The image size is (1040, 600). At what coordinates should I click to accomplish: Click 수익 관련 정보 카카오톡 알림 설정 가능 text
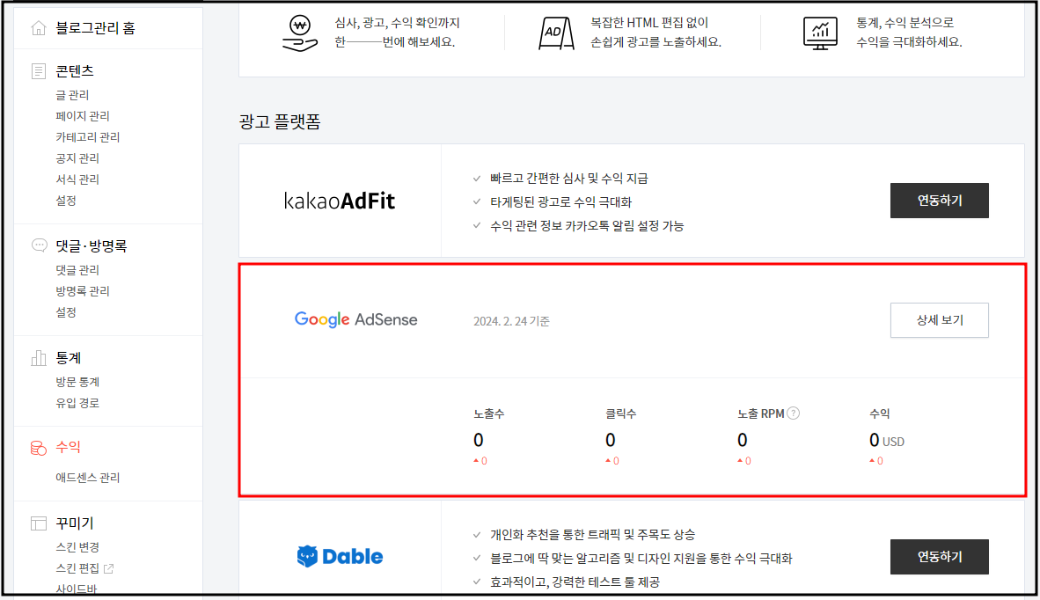(587, 226)
